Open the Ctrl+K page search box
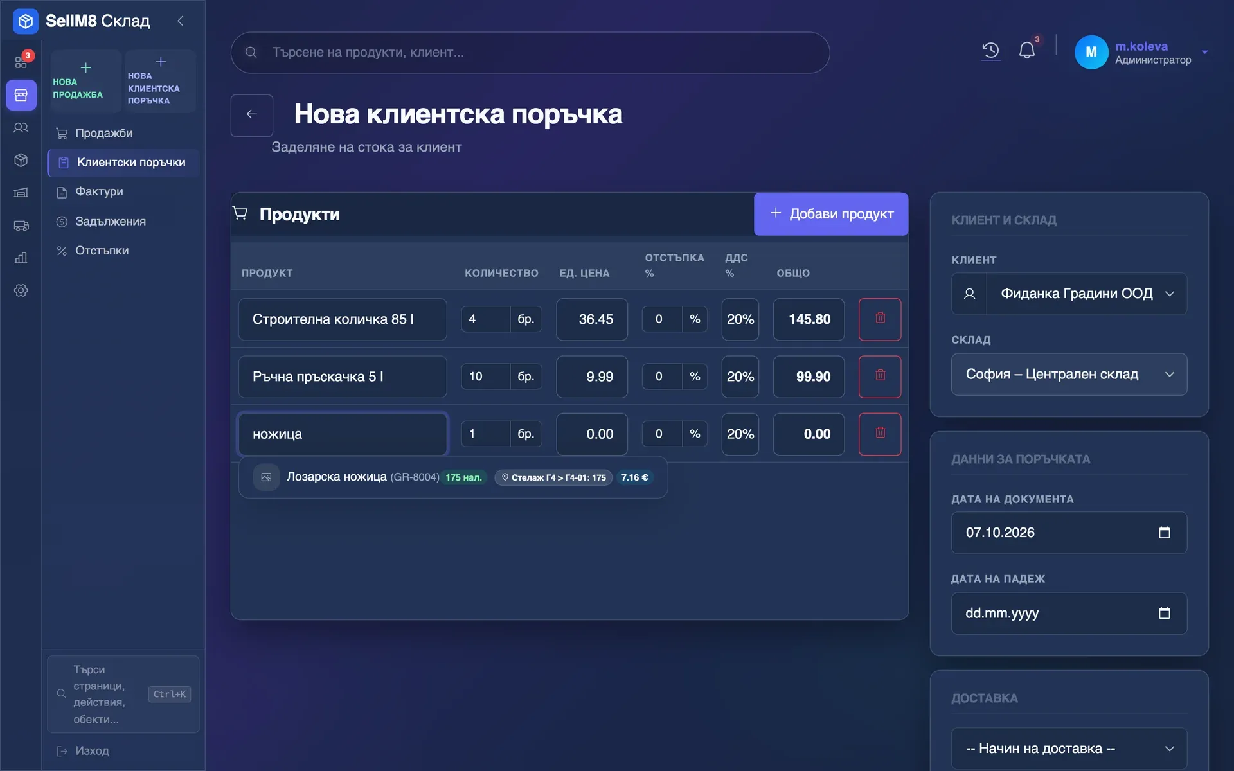1234x771 pixels. tap(123, 694)
